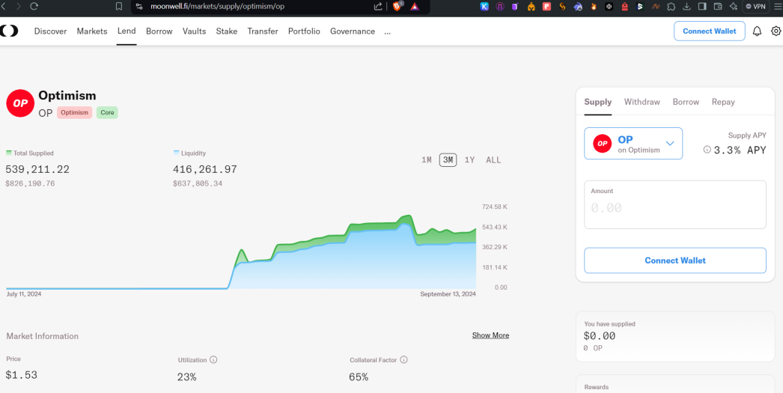This screenshot has width=783, height=393.
Task: Click the Utilization info icon
Action: coord(213,359)
